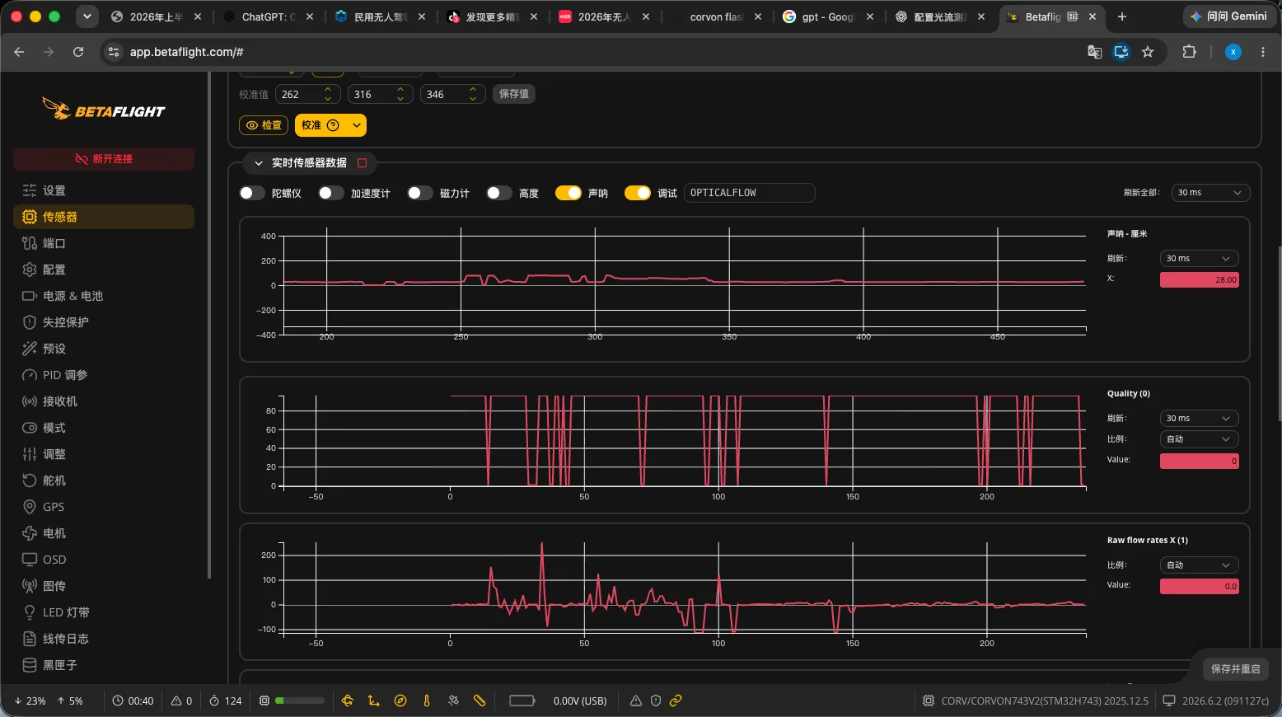Image resolution: width=1282 pixels, height=717 pixels.
Task: Click the compass status icon in the bottom bar
Action: (x=400, y=701)
